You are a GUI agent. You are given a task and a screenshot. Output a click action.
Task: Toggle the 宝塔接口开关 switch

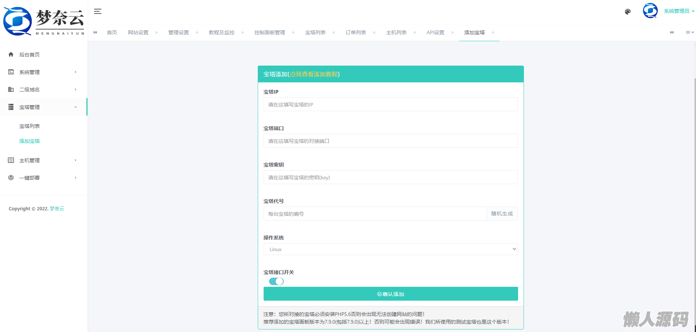tap(276, 281)
